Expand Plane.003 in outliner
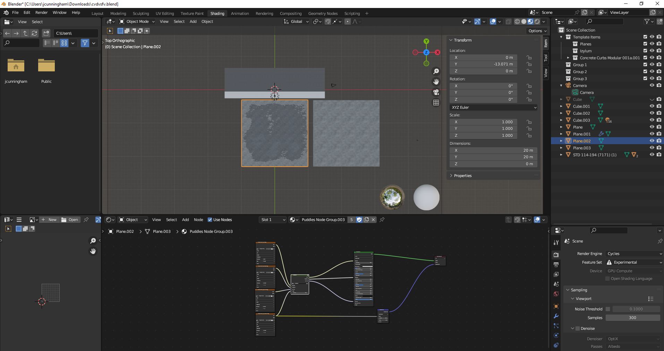This screenshot has height=351, width=664. [x=561, y=148]
